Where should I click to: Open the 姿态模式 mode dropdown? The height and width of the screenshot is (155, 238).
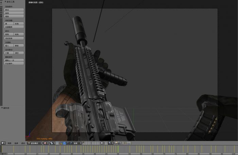pyautogui.click(x=35, y=143)
